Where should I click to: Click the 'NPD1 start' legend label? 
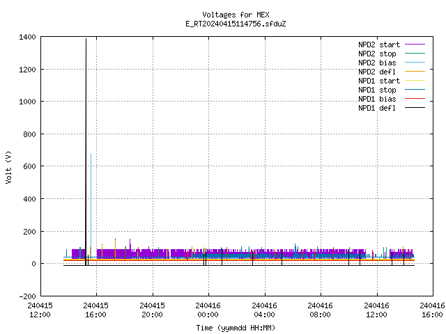[x=379, y=81]
